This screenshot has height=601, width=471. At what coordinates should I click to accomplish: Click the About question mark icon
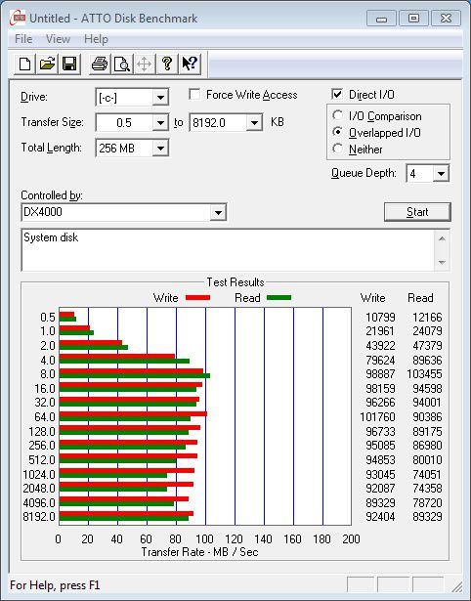167,64
